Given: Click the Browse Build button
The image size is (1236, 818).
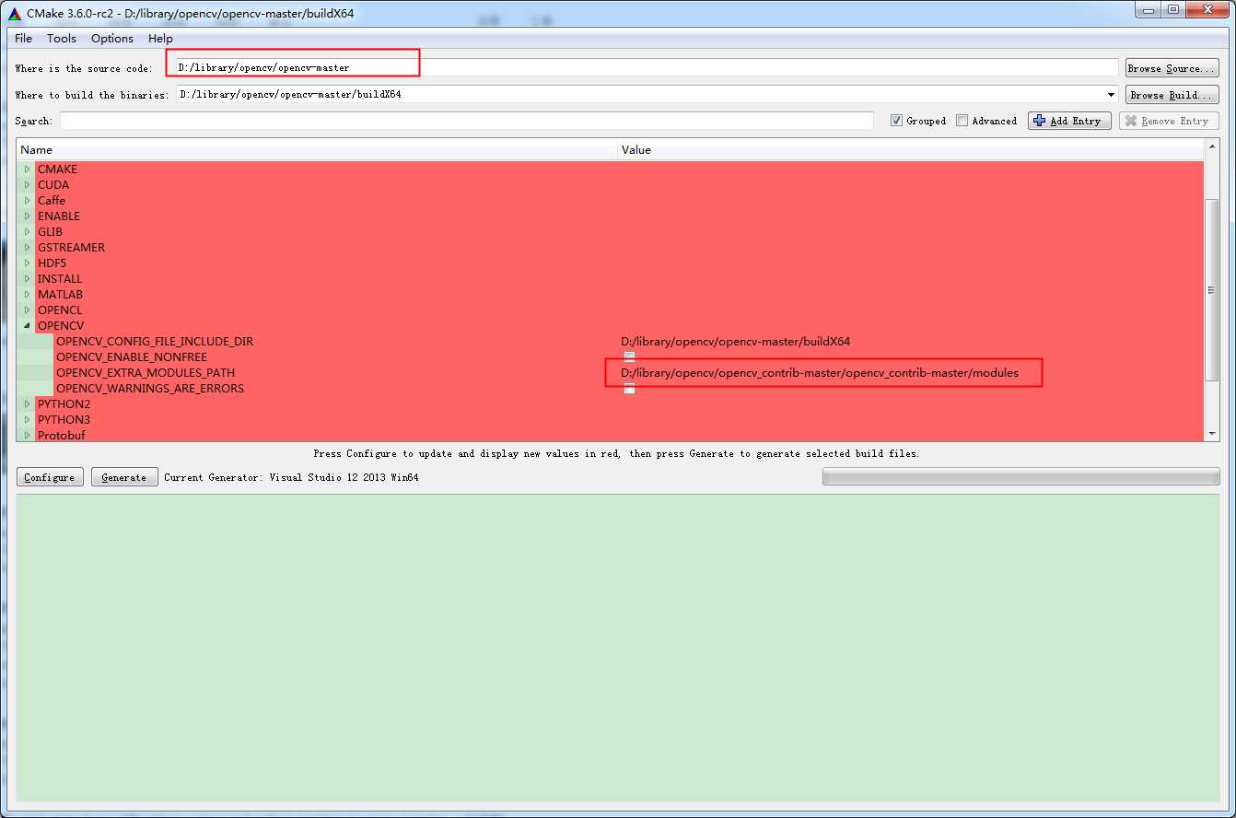Looking at the screenshot, I should pyautogui.click(x=1172, y=95).
